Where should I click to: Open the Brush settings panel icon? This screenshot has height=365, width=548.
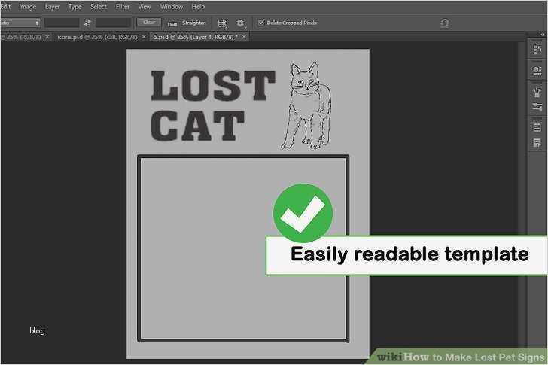click(x=537, y=107)
